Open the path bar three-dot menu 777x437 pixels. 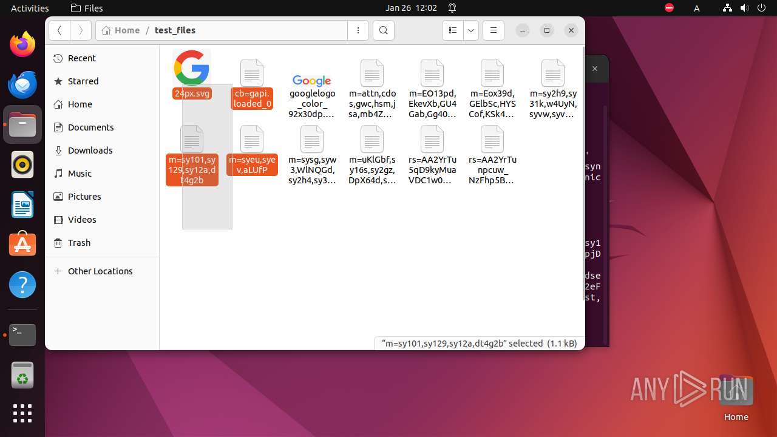pos(358,30)
